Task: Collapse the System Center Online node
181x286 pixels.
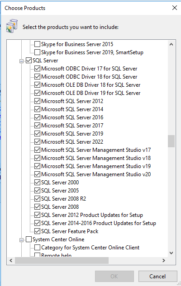Action: pos(21,240)
